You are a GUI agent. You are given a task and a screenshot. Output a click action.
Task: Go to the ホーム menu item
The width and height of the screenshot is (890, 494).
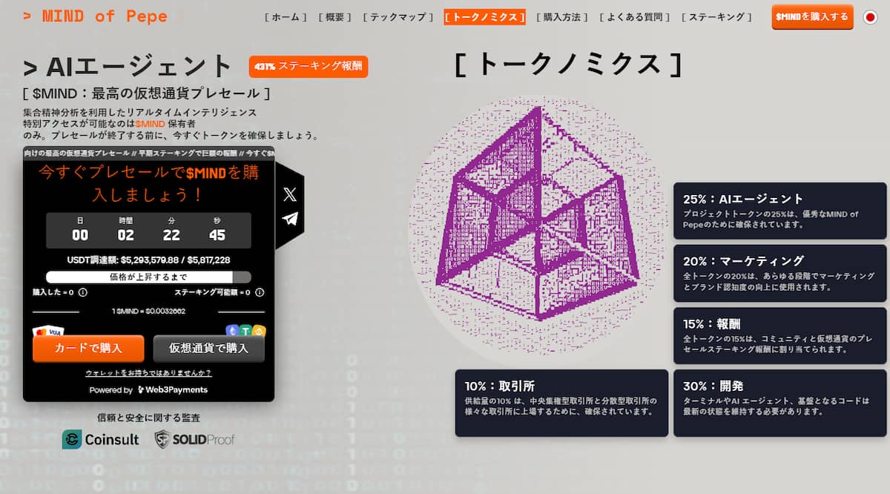pyautogui.click(x=286, y=17)
